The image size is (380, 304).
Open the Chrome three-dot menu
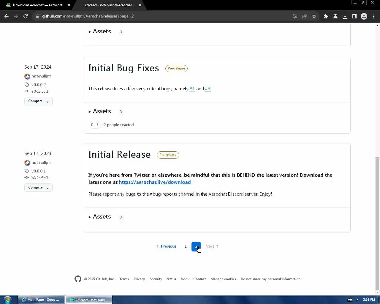(x=374, y=16)
